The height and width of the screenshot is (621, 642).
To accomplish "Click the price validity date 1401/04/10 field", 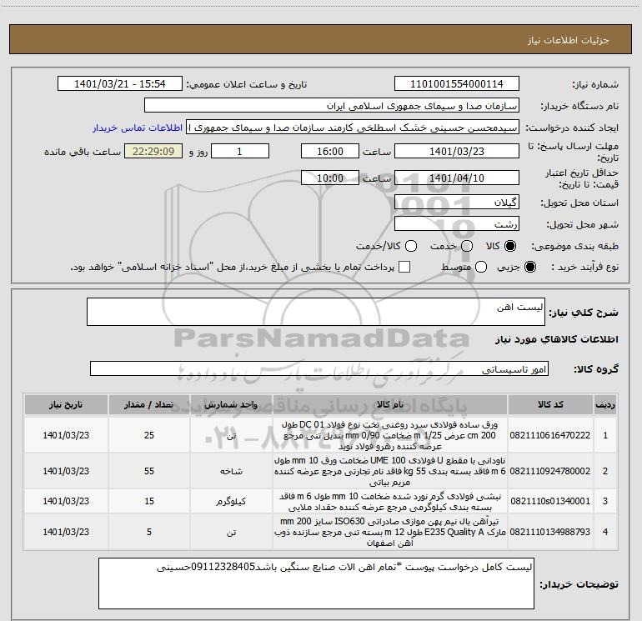I will pyautogui.click(x=457, y=178).
